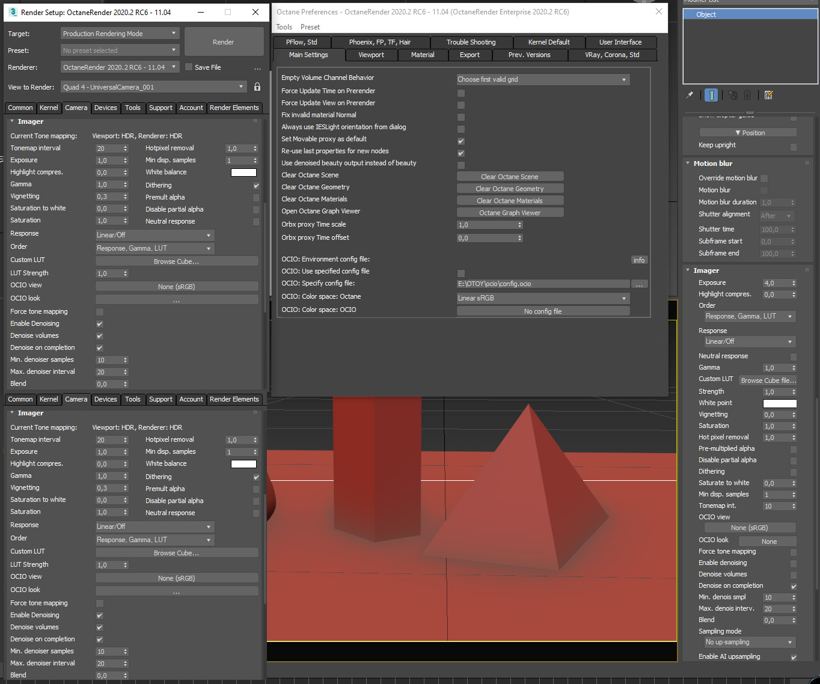Enable Use denoised beauty output option
This screenshot has width=820, height=684.
click(x=461, y=165)
